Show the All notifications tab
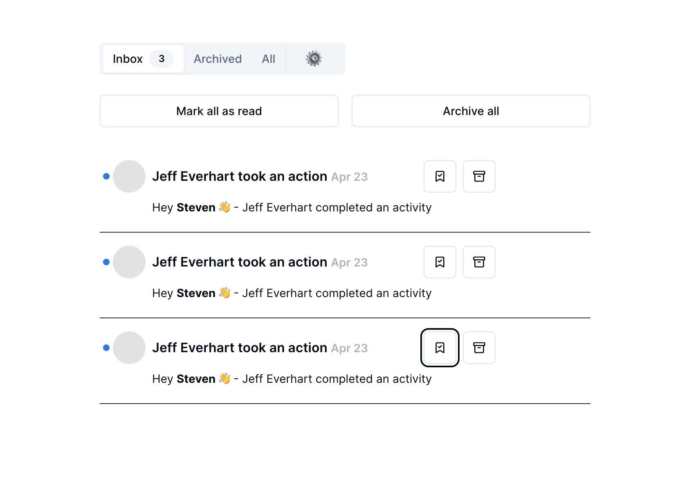This screenshot has width=700, height=493. pos(268,59)
